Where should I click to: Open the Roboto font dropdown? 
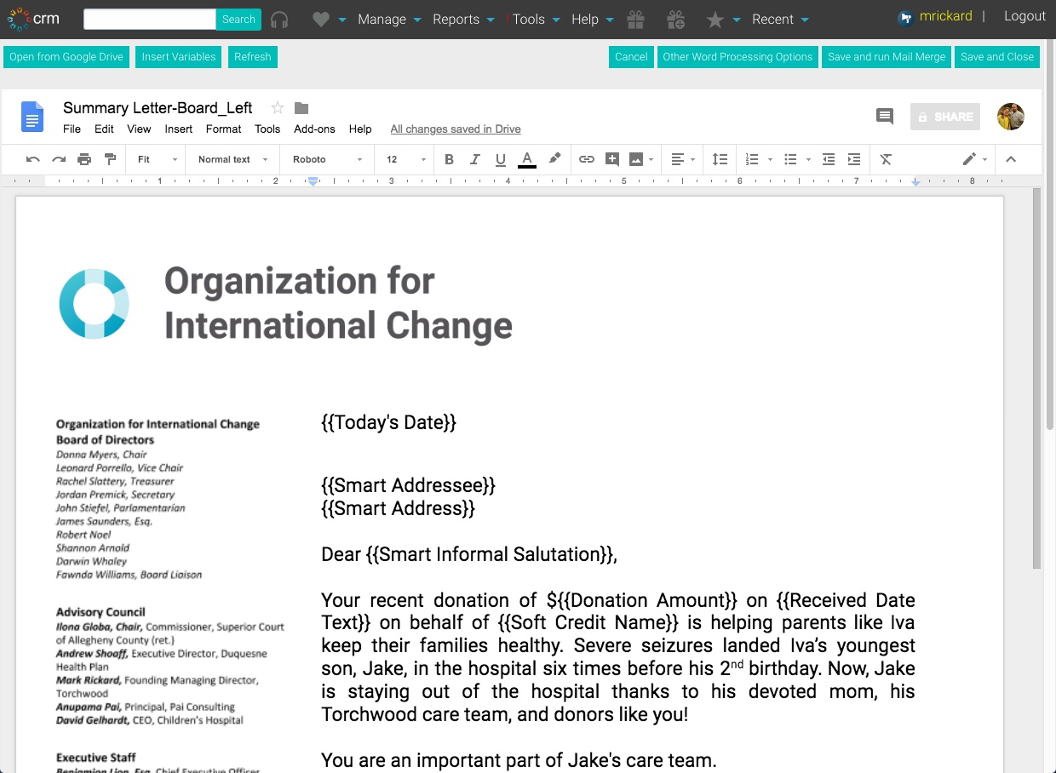click(x=327, y=159)
